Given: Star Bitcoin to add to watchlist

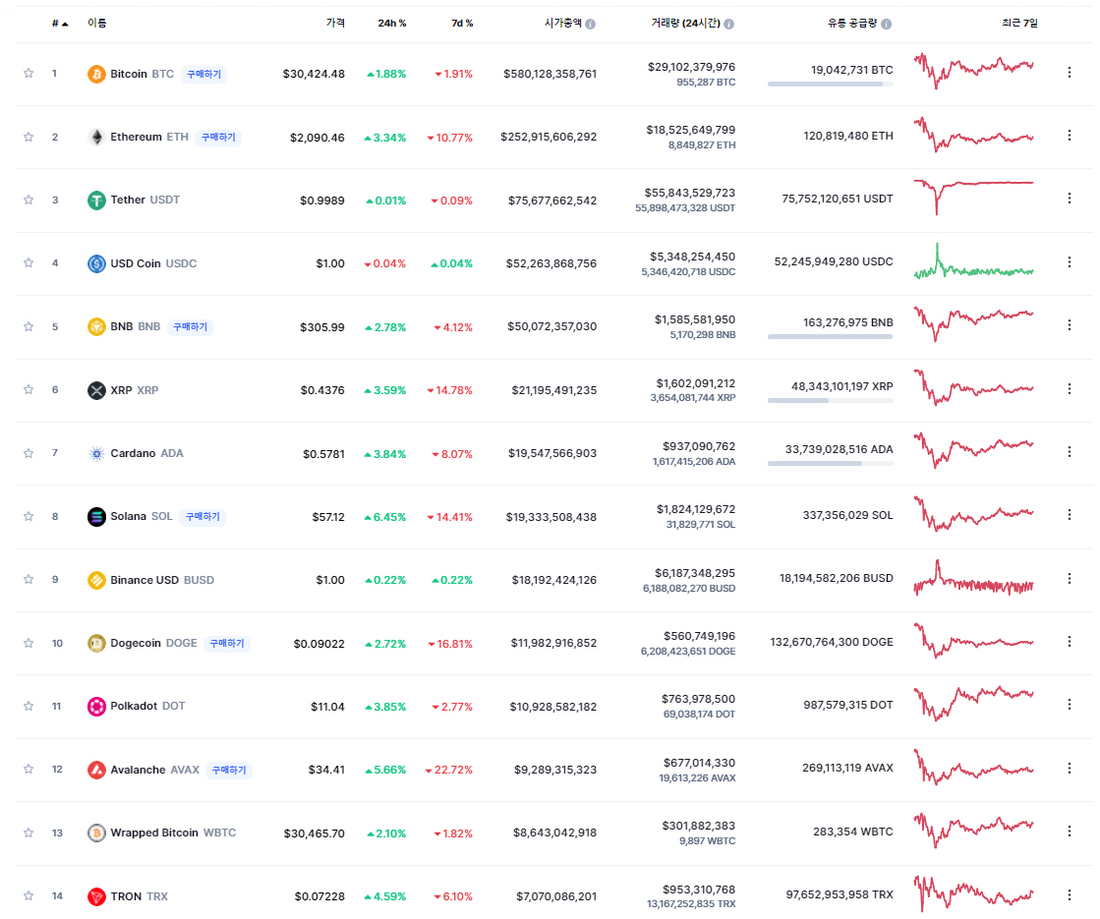Looking at the screenshot, I should click(x=29, y=74).
